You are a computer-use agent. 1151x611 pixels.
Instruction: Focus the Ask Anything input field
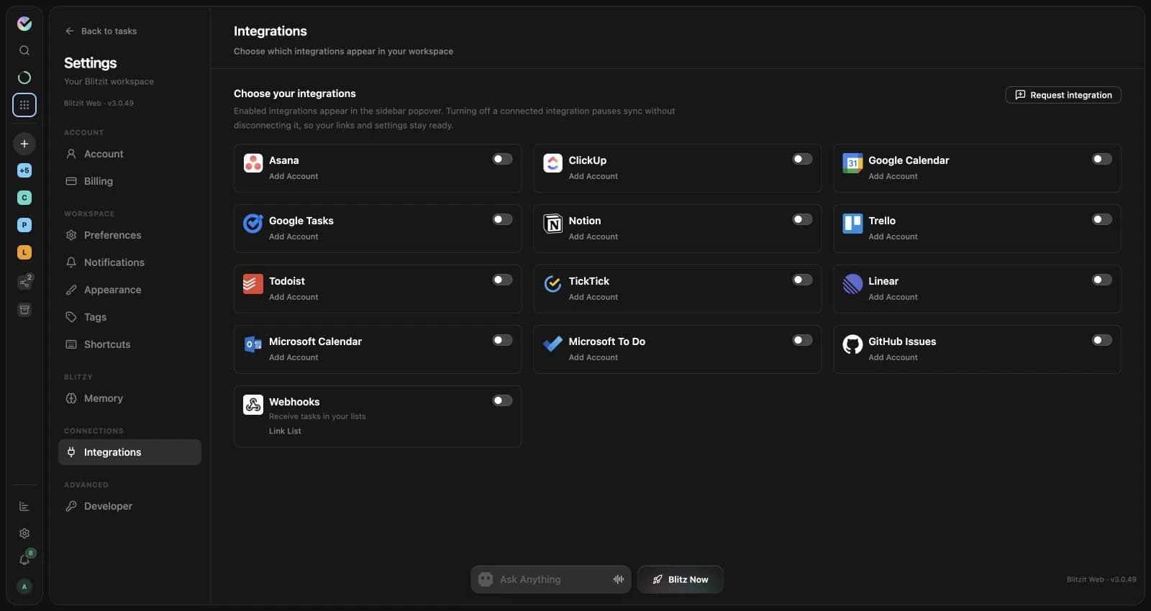click(x=551, y=579)
